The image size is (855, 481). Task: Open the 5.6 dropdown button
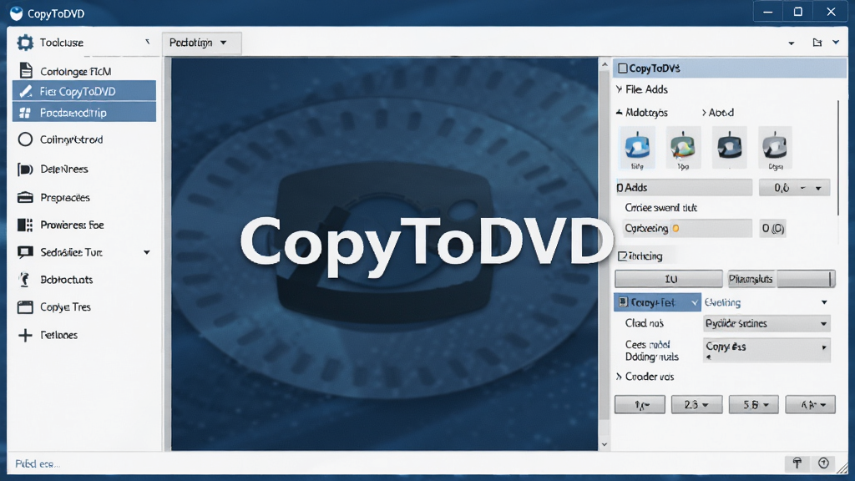753,405
